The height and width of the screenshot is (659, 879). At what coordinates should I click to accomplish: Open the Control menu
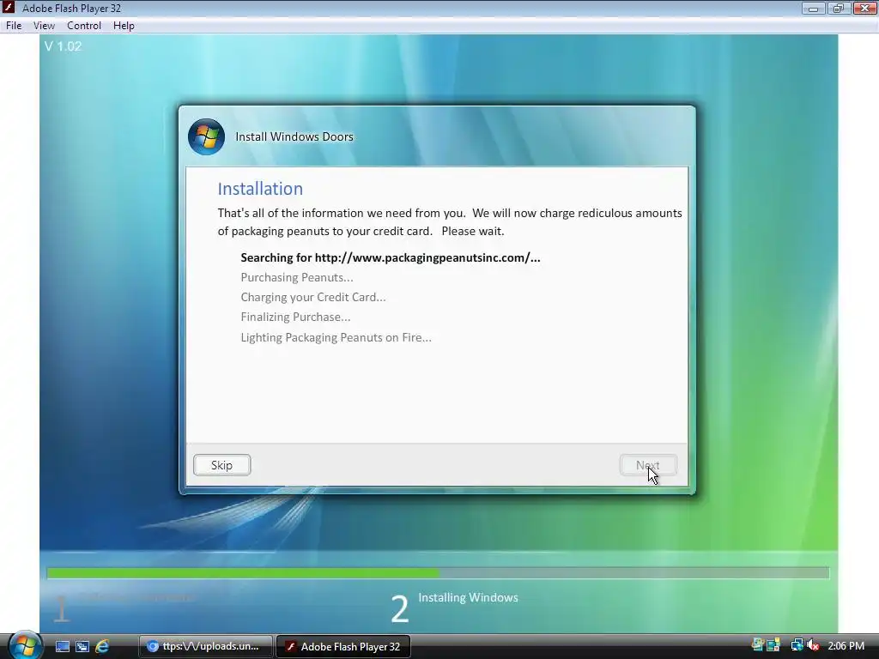pos(84,26)
